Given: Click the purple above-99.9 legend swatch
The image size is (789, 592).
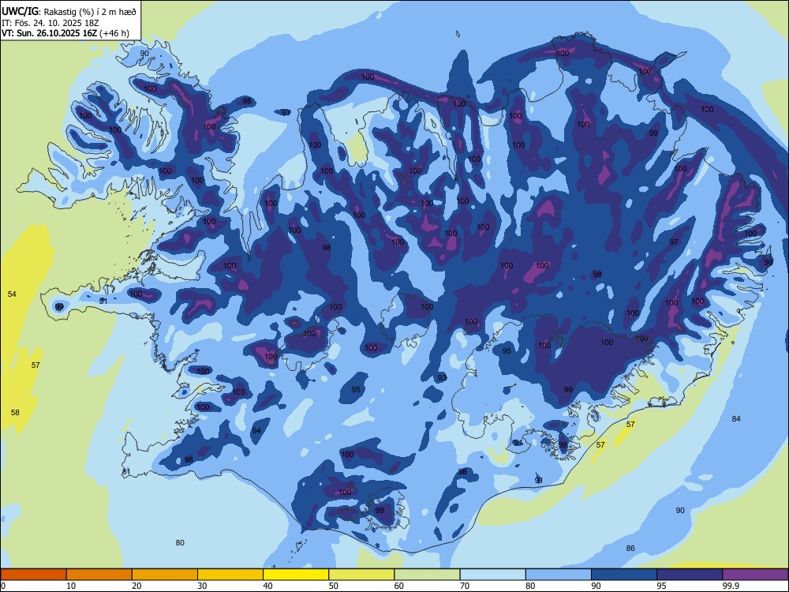Looking at the screenshot, I should [755, 575].
